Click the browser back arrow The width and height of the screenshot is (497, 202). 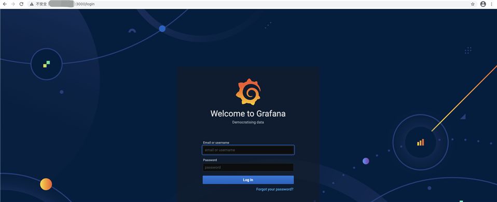5,4
